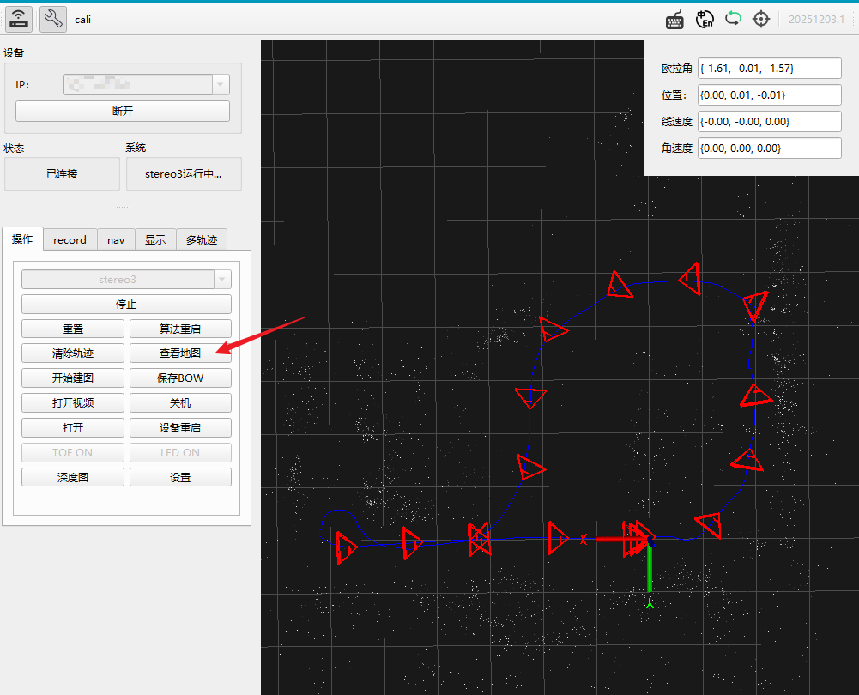The image size is (859, 695).
Task: Toggle the TOF ON button
Action: point(73,453)
